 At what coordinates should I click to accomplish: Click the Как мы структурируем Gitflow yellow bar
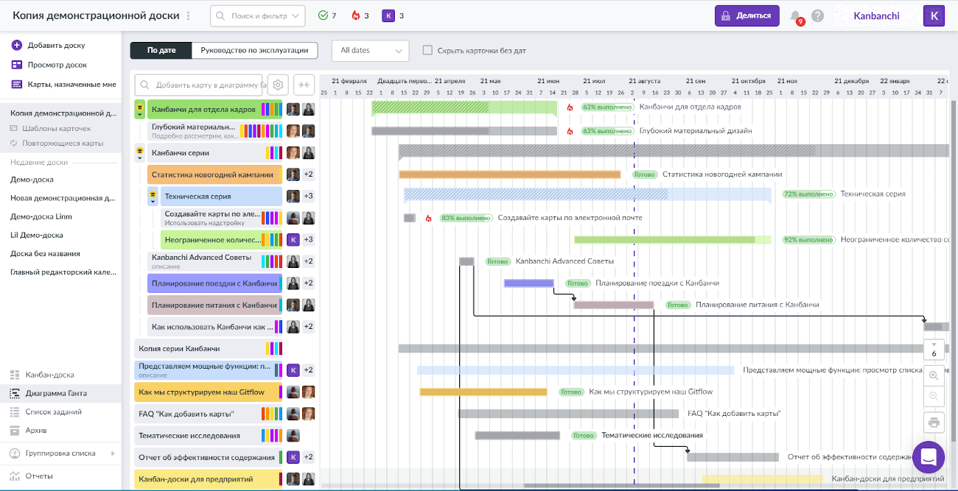[483, 392]
